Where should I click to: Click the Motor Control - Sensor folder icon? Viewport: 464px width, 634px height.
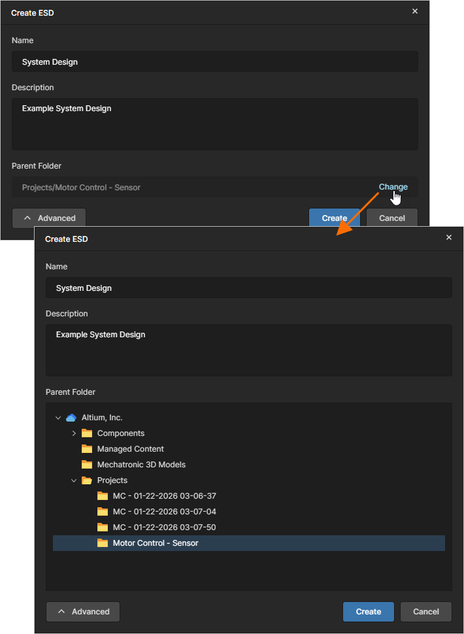(x=103, y=543)
